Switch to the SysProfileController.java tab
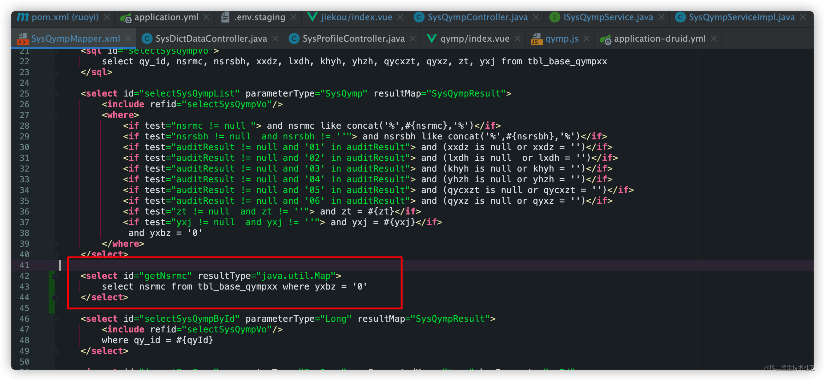The image size is (825, 381). tap(353, 39)
